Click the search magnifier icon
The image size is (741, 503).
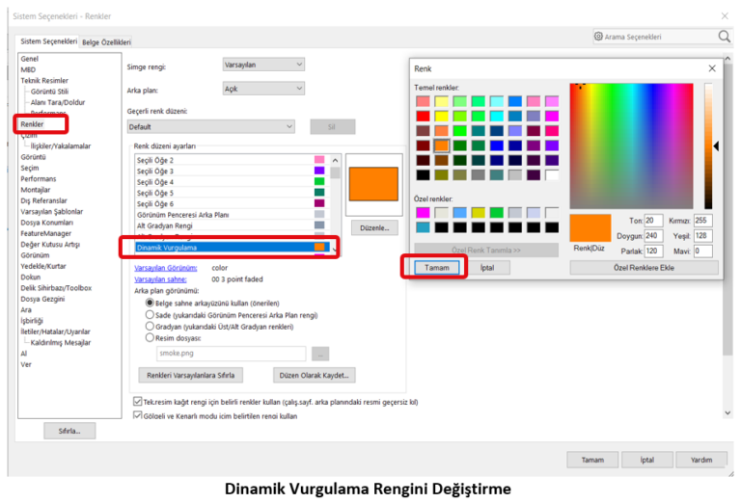click(724, 37)
